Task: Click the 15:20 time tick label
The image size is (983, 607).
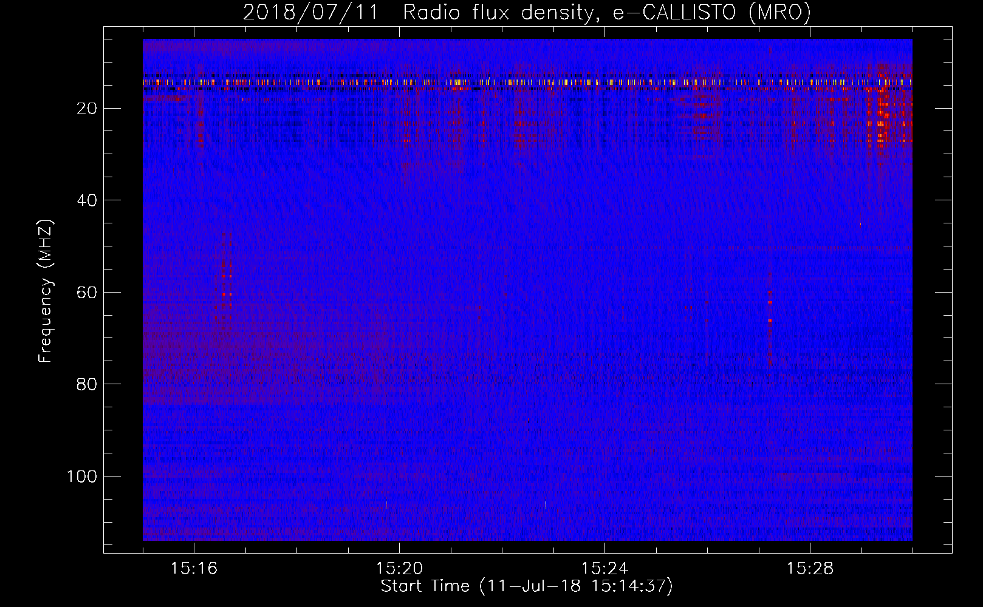Action: tap(399, 569)
